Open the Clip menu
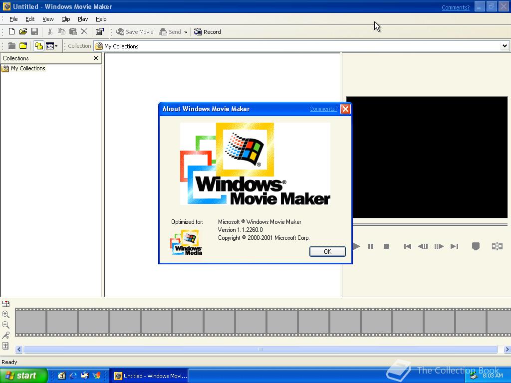511x383 pixels. (65, 19)
